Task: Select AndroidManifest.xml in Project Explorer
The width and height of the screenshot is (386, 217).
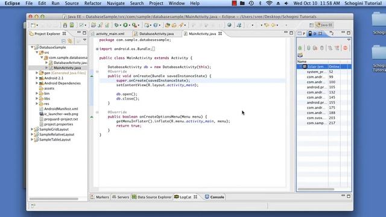Action: 61,108
